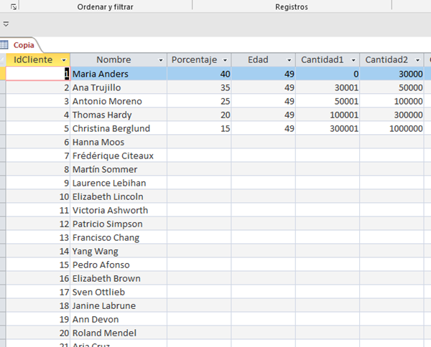Click the Pedro Afonso name cell

119,265
